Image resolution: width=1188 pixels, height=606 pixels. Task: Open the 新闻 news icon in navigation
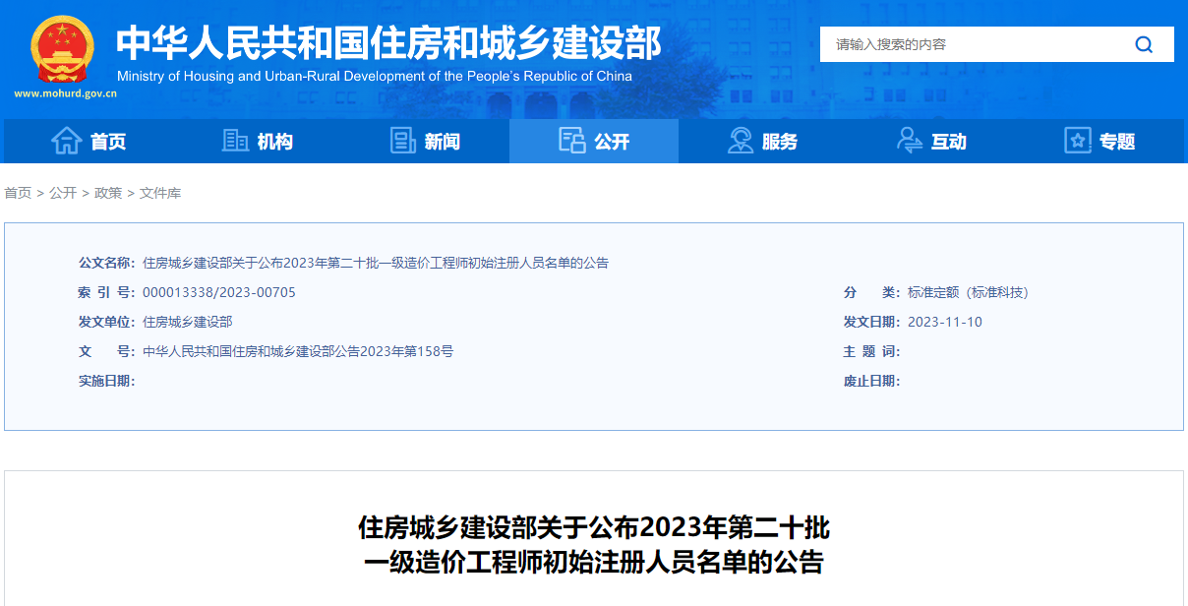(402, 140)
